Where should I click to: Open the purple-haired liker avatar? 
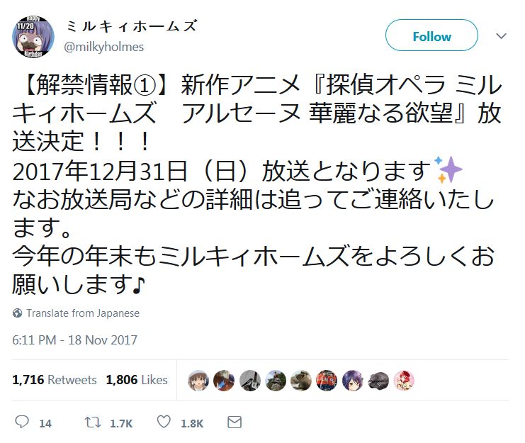(353, 381)
